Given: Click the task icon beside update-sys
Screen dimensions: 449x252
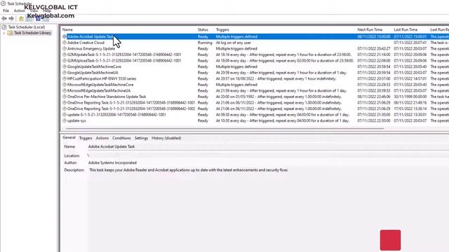Looking at the screenshot, I should (65, 120).
